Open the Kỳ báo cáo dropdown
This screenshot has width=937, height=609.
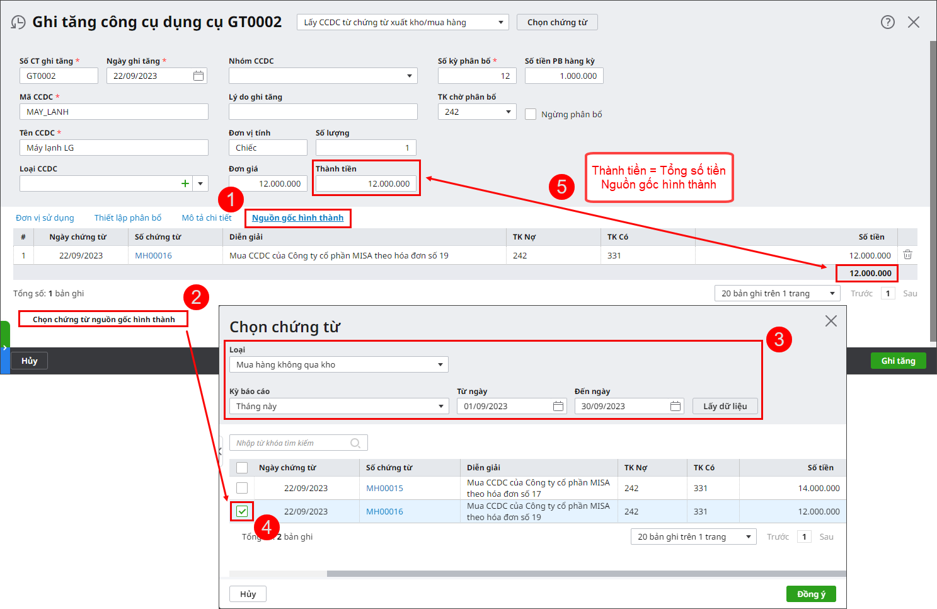[440, 407]
